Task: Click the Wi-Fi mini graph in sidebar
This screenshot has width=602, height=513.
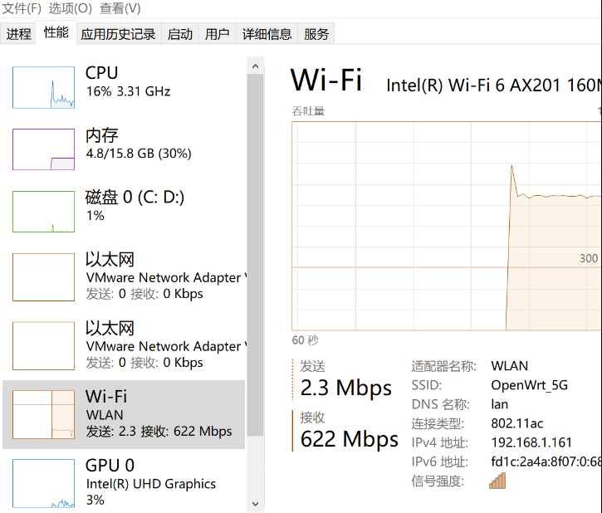Action: (43, 414)
